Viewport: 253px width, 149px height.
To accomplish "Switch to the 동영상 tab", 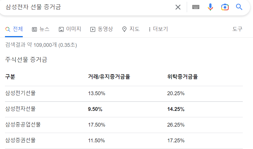I will [105, 29].
